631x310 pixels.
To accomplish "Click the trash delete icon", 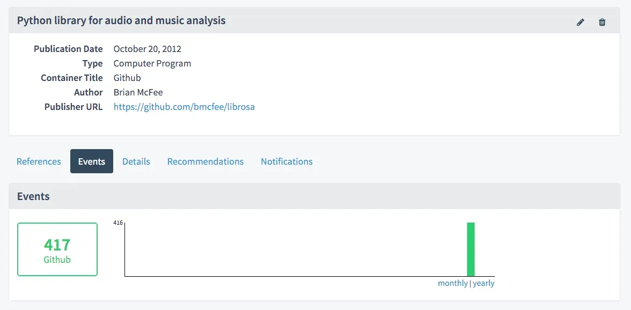I will [x=602, y=22].
